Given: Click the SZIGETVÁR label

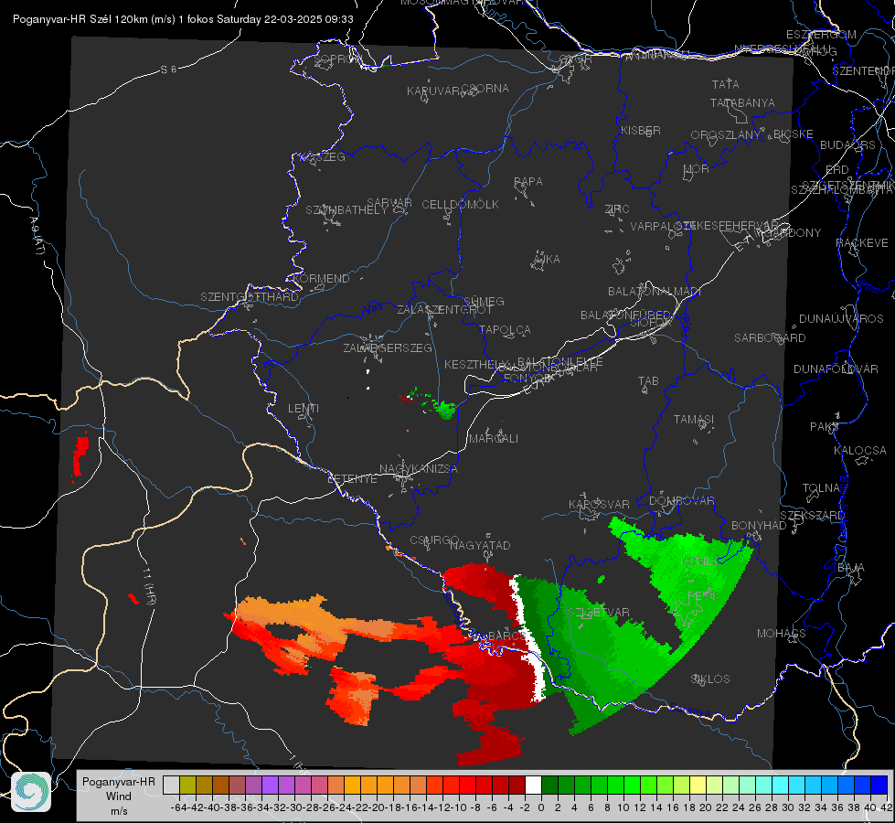Looking at the screenshot, I should point(599,612).
